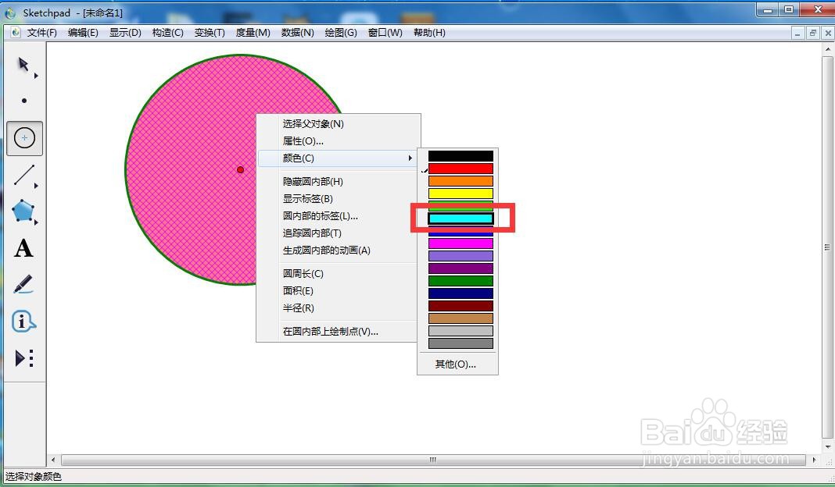Pick the black color swatch

point(461,156)
